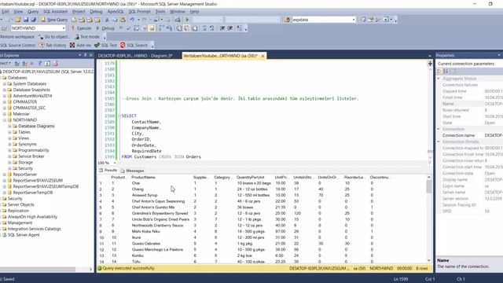The width and height of the screenshot is (503, 283).
Task: Click the Filter icon in Object Explorer toolbar
Action: point(40,63)
